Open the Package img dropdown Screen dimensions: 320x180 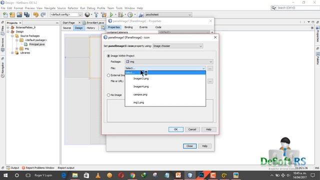(169, 61)
